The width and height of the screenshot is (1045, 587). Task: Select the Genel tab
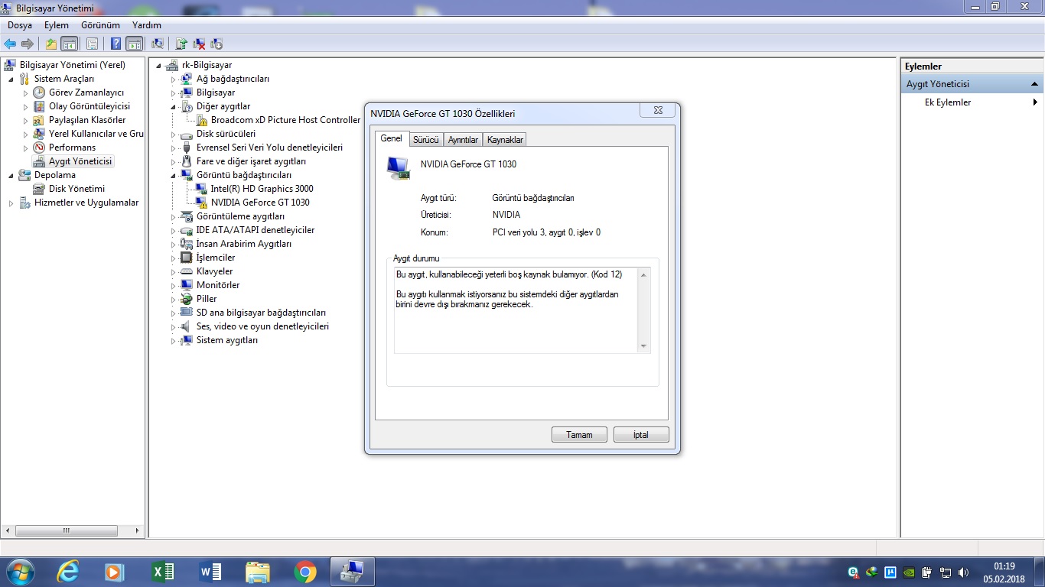click(392, 138)
